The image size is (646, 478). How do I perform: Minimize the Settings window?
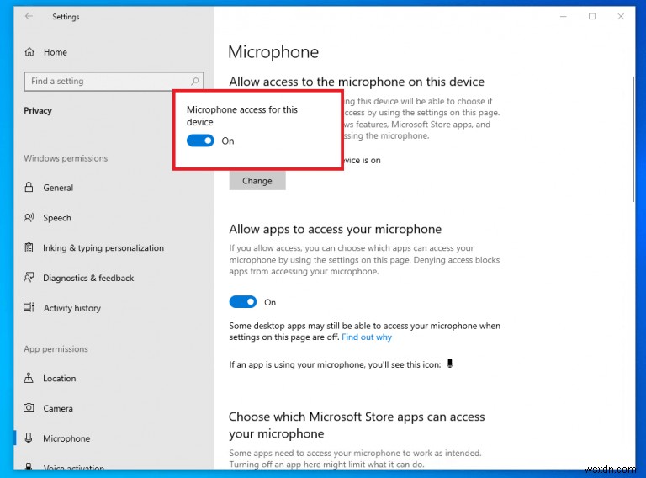tap(564, 17)
